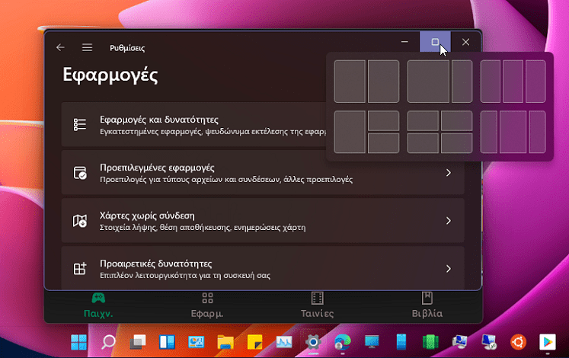Image resolution: width=569 pixels, height=358 pixels.
Task: Snap to bottom-right zone of half-plus-stacked layout
Action: [384, 143]
